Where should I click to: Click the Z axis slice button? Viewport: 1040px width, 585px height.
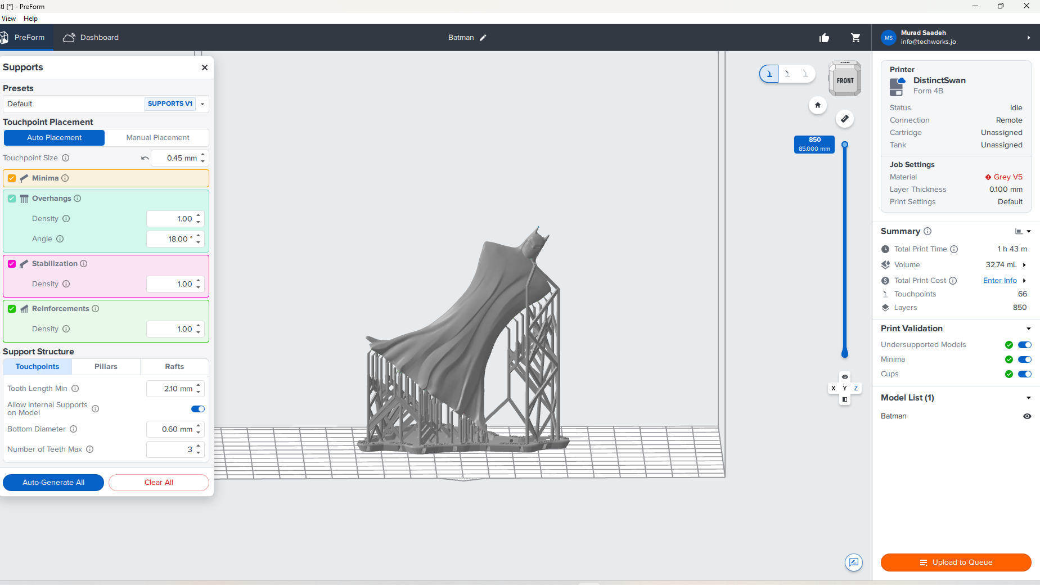point(856,388)
